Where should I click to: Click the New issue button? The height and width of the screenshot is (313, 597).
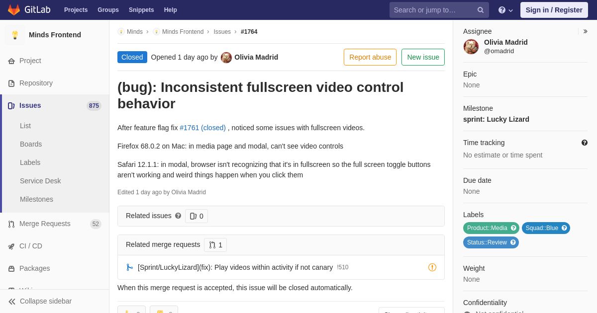[x=423, y=57]
